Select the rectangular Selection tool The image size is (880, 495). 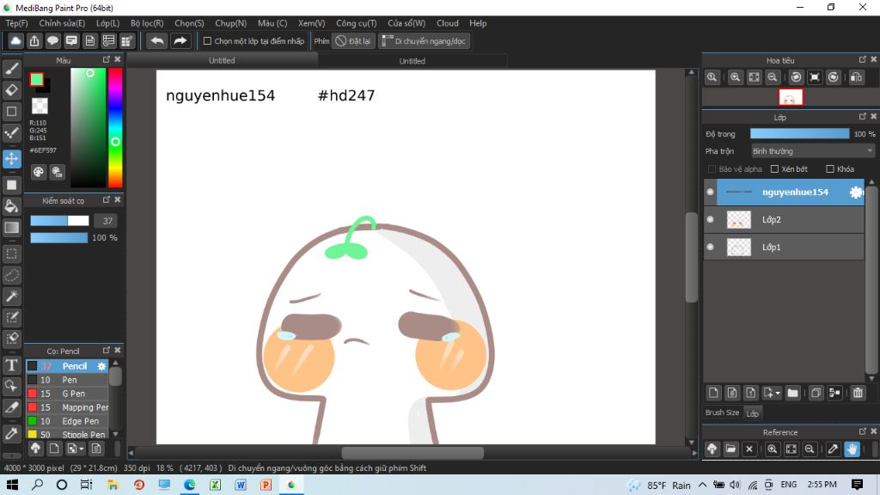point(12,254)
